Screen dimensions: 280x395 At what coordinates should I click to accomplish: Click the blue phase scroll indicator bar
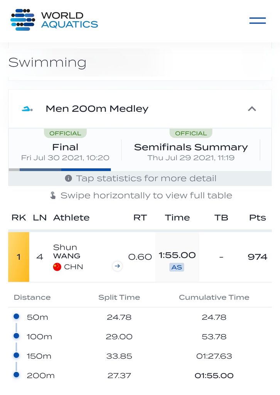[65, 170]
